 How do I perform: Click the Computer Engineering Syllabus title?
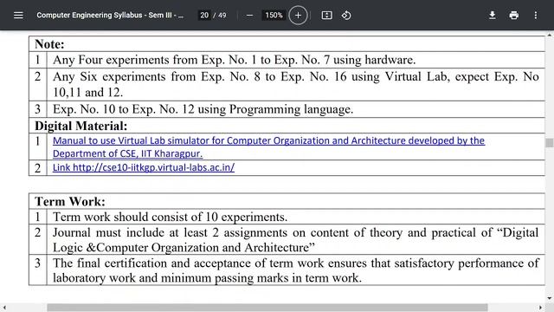(x=110, y=16)
